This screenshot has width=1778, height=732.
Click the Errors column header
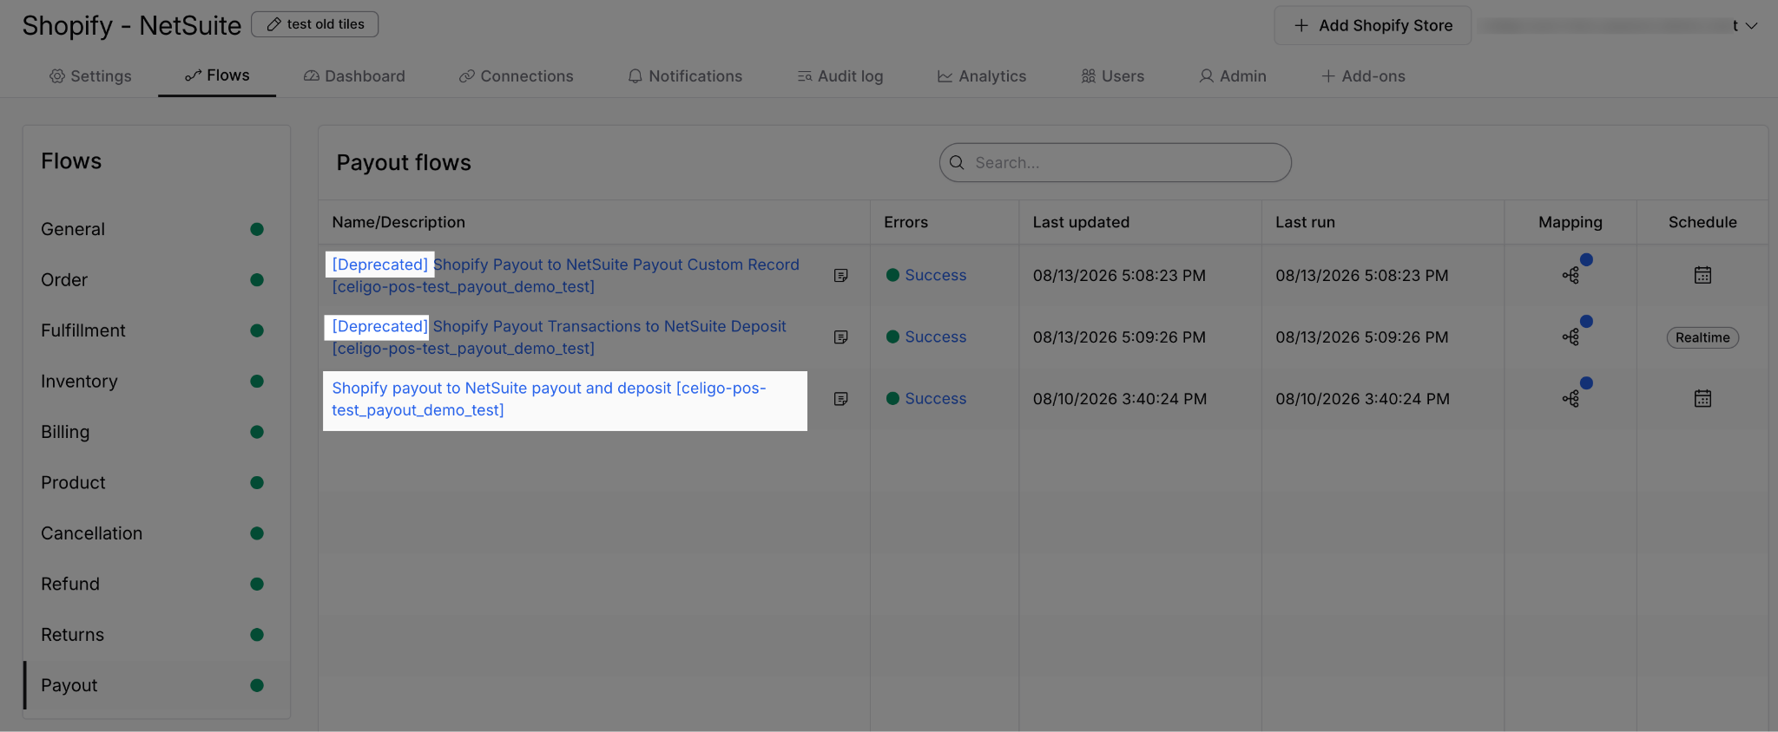tap(905, 222)
